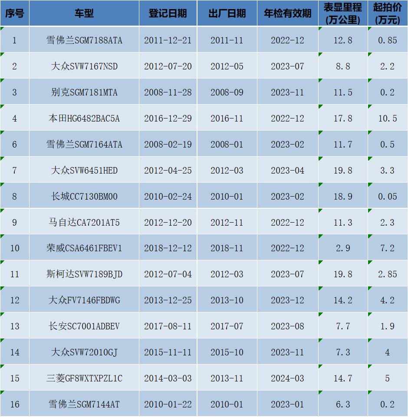
Task: Click cell 长安SC7001ADBEV
Action: pyautogui.click(x=84, y=326)
